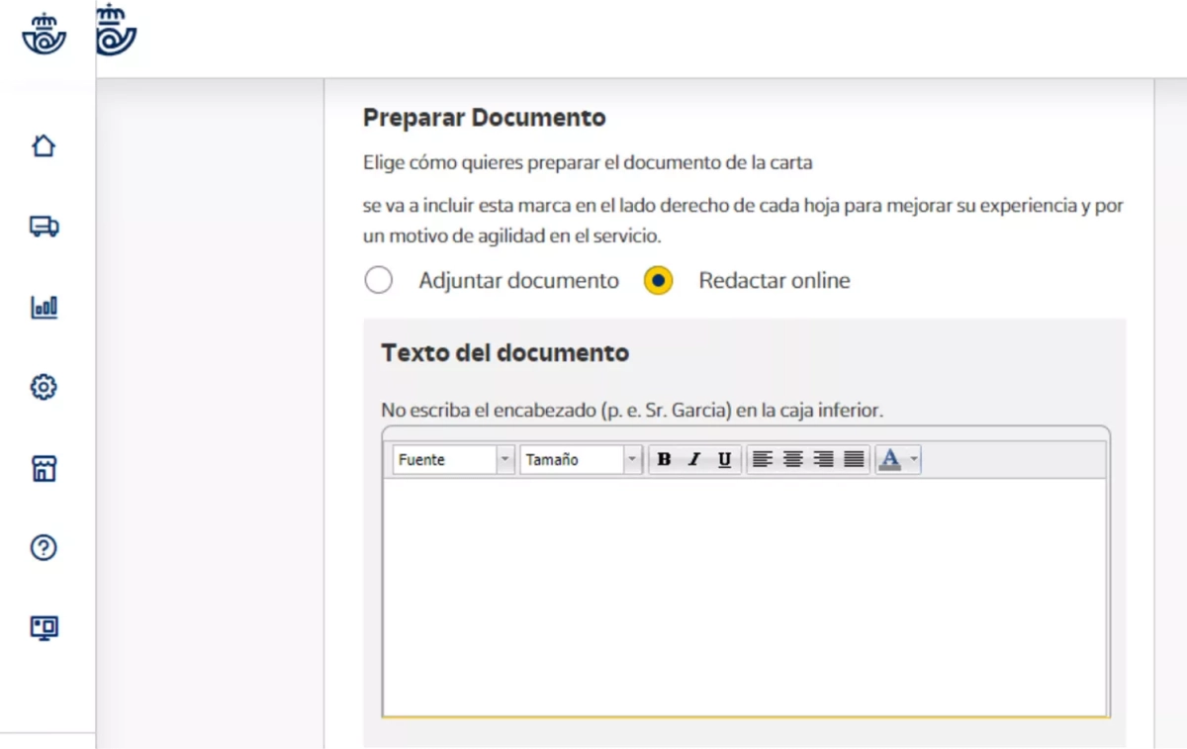
Task: Toggle underline formatting in the editor
Action: pyautogui.click(x=724, y=460)
